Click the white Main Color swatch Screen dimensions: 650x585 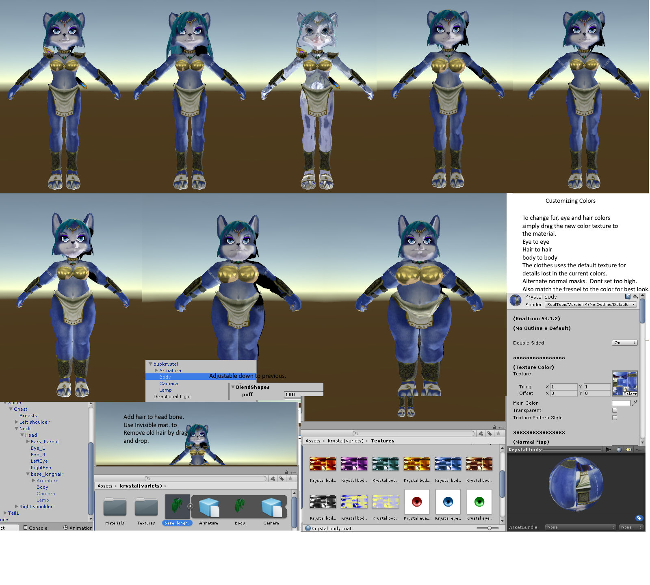tap(621, 403)
